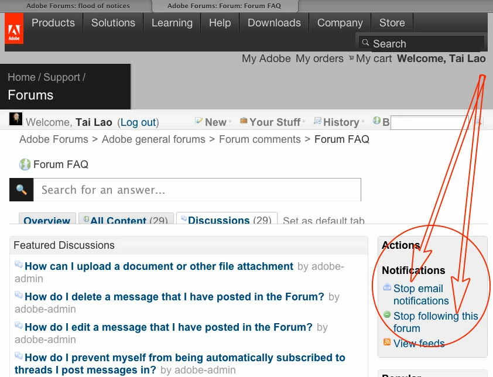Image resolution: width=493 pixels, height=377 pixels.
Task: Click discussion icon for delete a message thread
Action: (19, 295)
